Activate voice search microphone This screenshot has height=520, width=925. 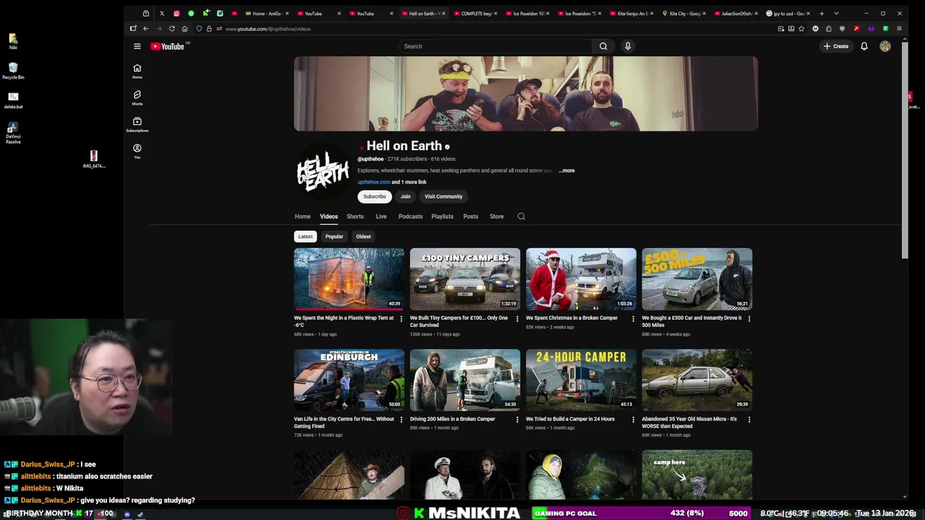coord(627,46)
